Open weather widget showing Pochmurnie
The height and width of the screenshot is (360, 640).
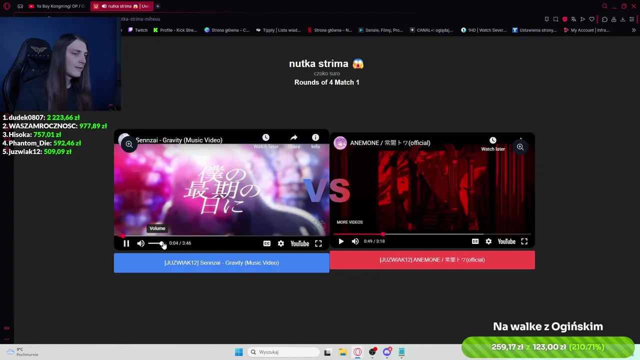point(21,352)
